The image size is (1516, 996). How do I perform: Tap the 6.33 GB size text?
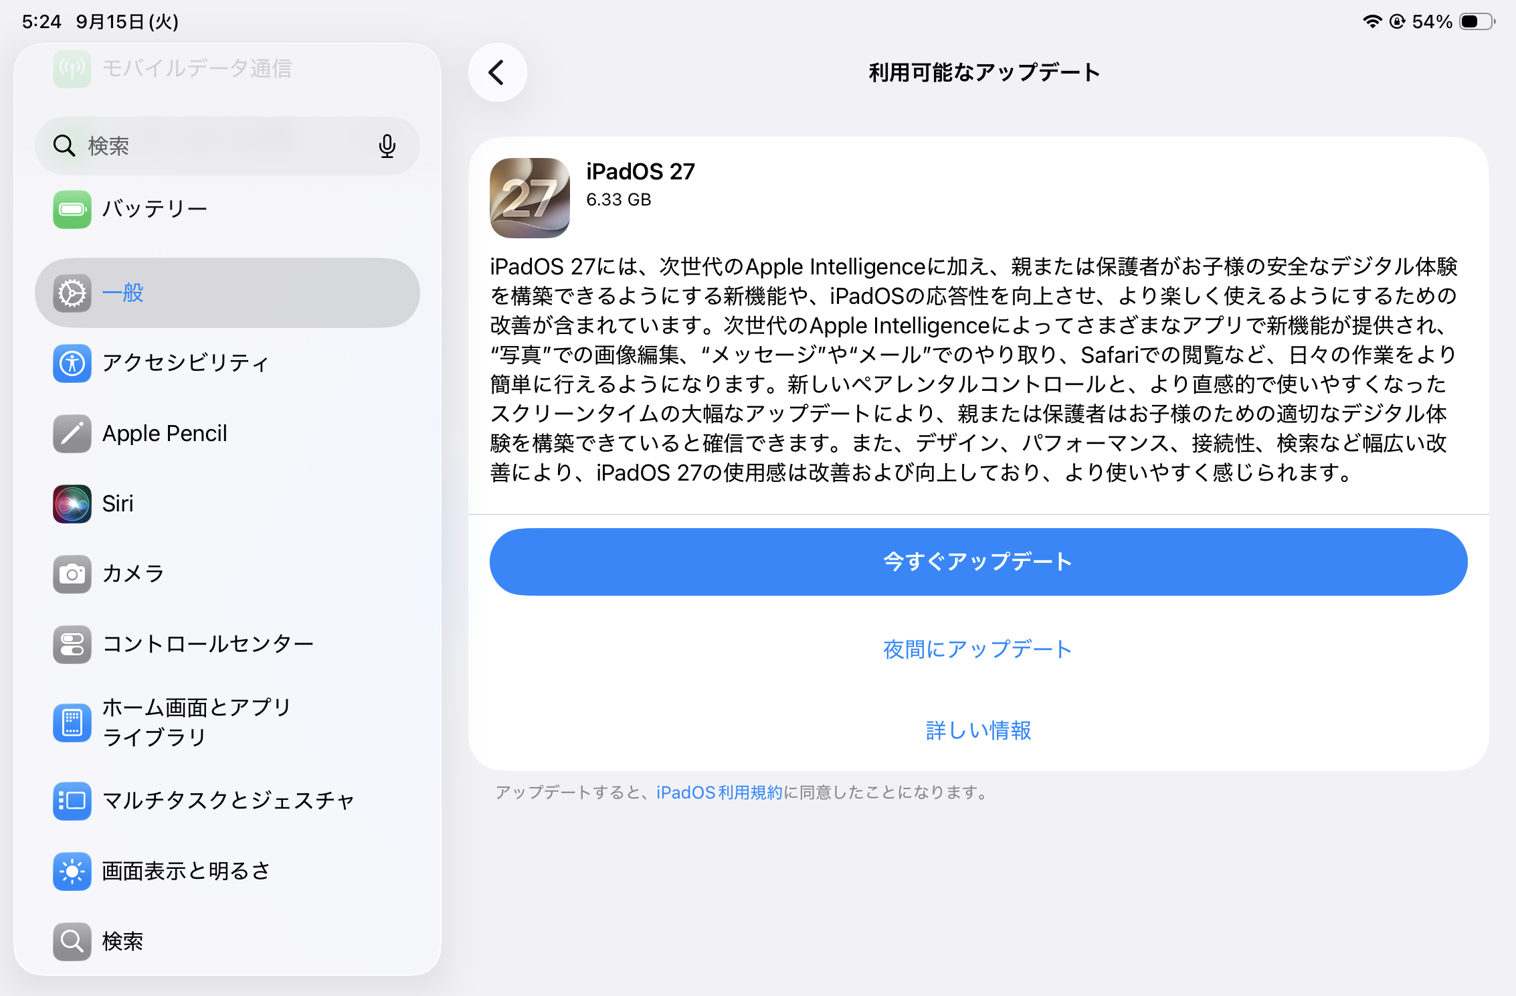point(619,200)
